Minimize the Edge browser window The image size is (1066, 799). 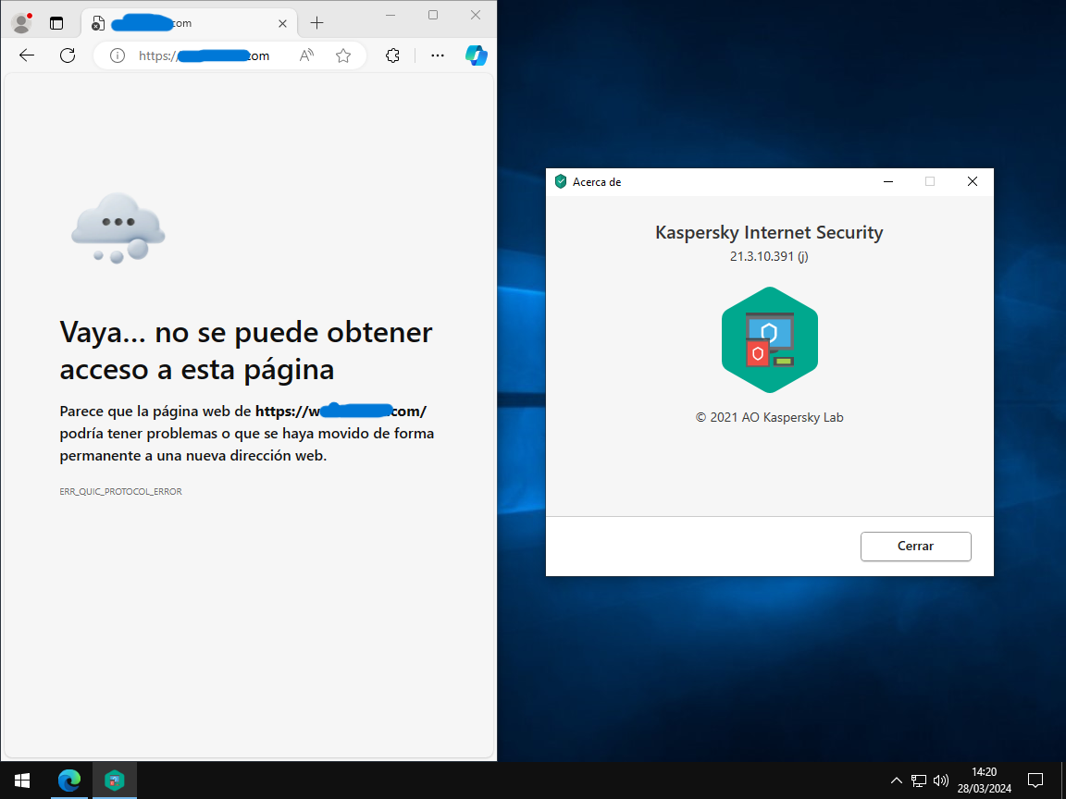click(x=390, y=15)
